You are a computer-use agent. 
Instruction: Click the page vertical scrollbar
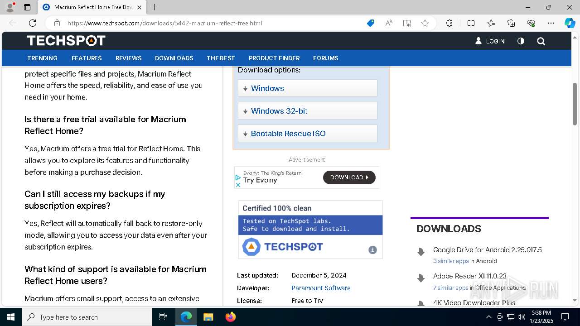[x=575, y=104]
